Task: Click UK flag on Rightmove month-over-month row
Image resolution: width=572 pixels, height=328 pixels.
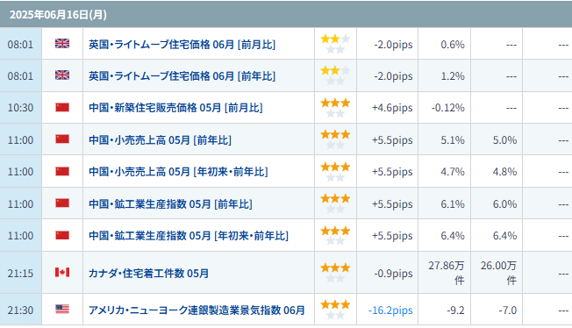Action: click(62, 44)
